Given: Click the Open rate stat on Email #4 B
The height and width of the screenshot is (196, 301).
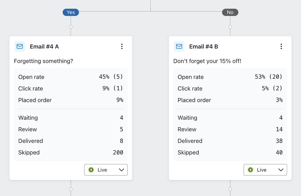Looking at the screenshot, I should click(191, 77).
